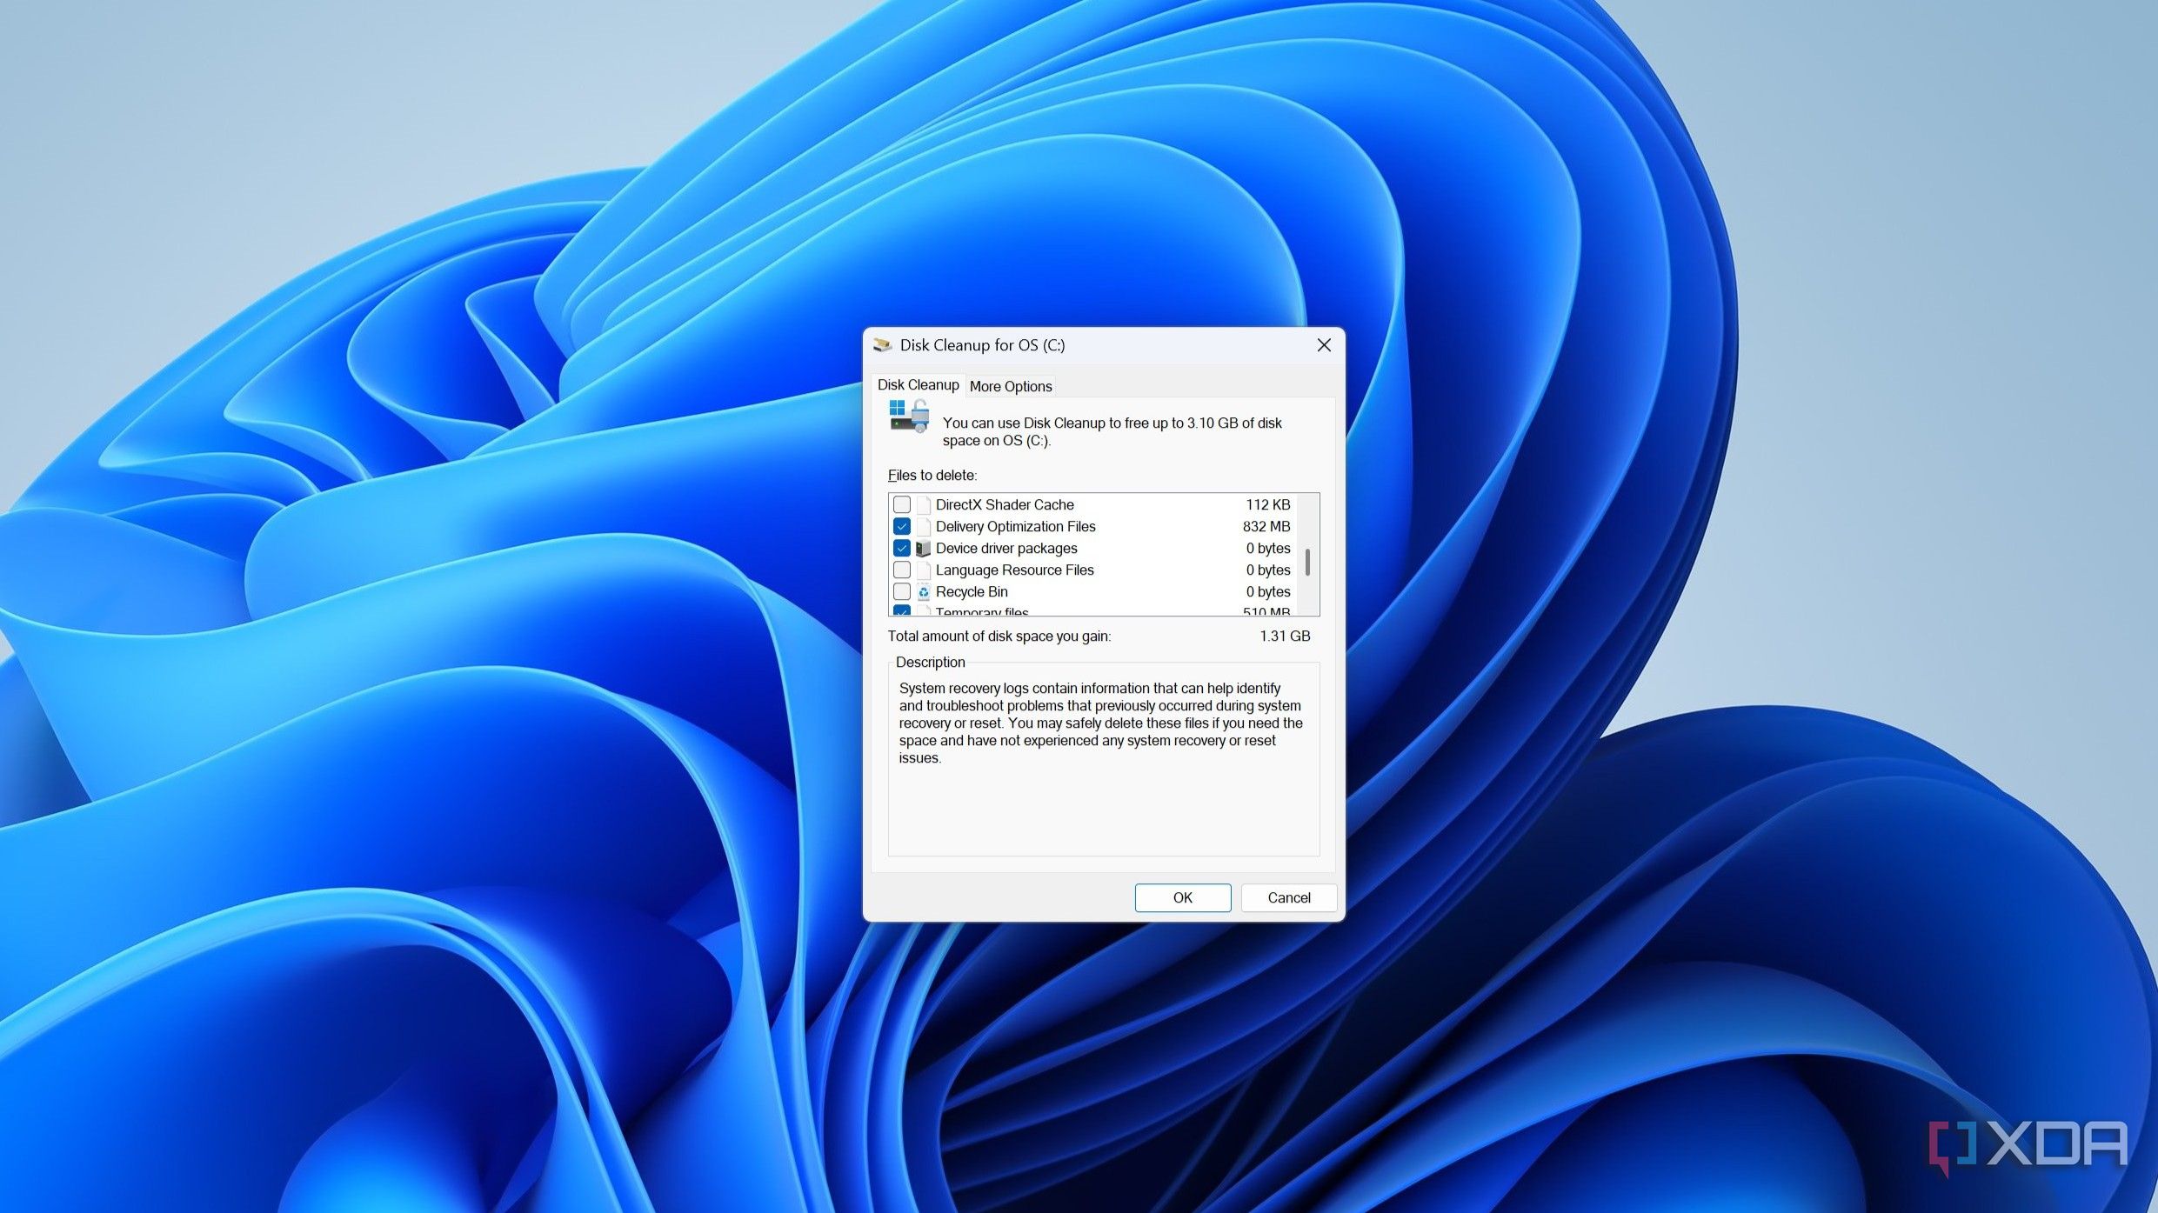Click the free up to 3.10 GB message
This screenshot has height=1213, width=2158.
(x=1112, y=432)
